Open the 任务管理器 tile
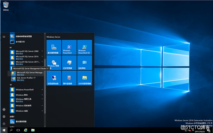Viewport: 213px width, 133px height. pos(69,63)
